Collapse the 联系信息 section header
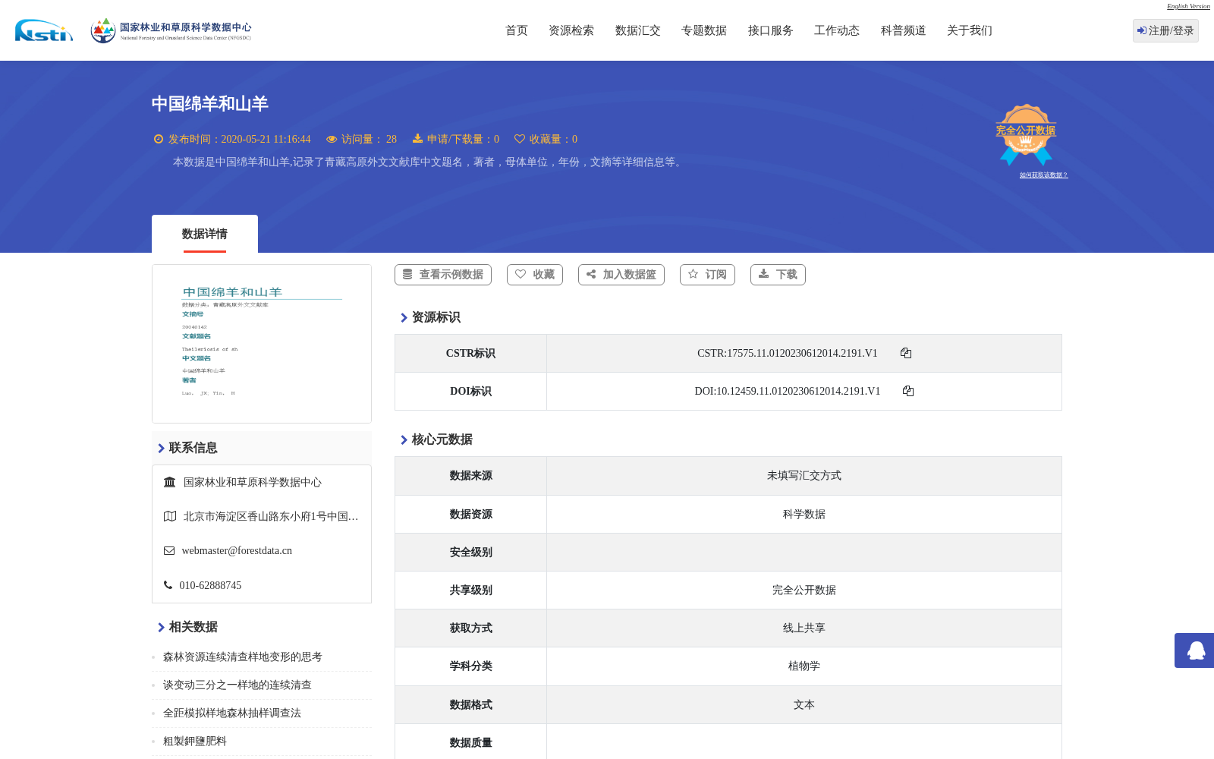The image size is (1214, 759). point(262,448)
